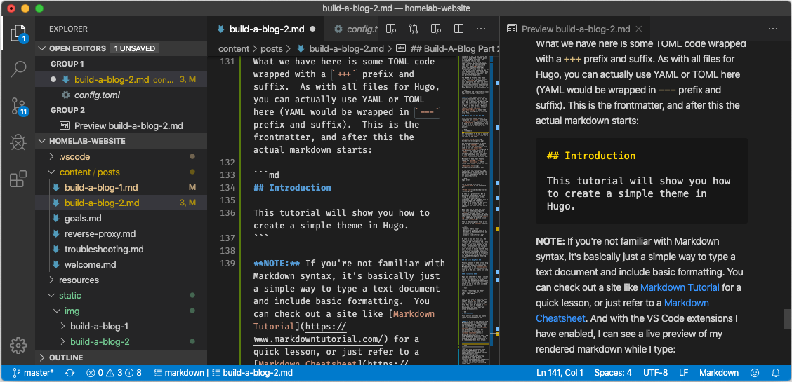The width and height of the screenshot is (792, 382).
Task: Click the unsaved dot on build-a-blog-2.md tab
Action: [312, 29]
